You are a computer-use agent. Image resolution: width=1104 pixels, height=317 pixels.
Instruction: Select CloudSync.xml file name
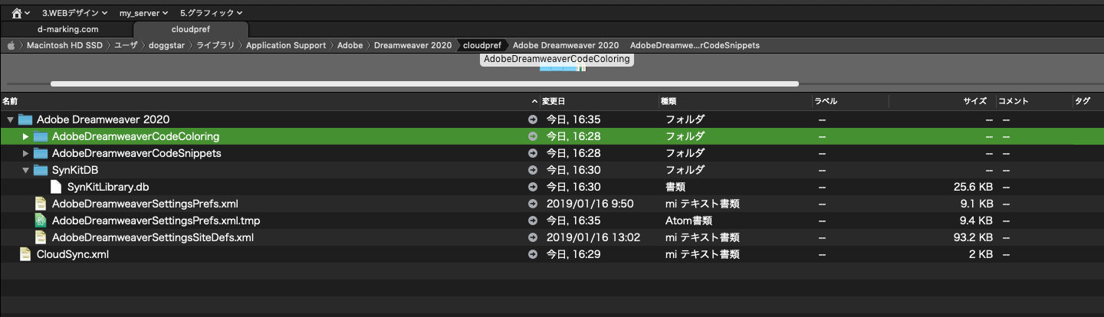point(73,254)
